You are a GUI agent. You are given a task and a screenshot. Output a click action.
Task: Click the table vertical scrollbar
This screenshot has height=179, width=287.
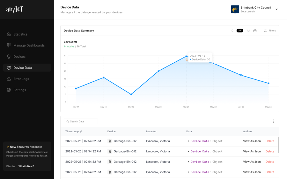pyautogui.click(x=278, y=145)
